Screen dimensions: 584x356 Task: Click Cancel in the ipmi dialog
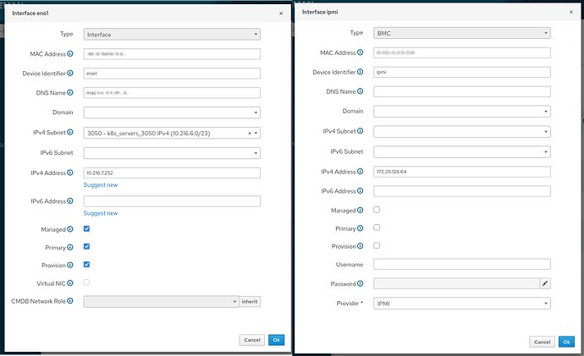(x=542, y=342)
